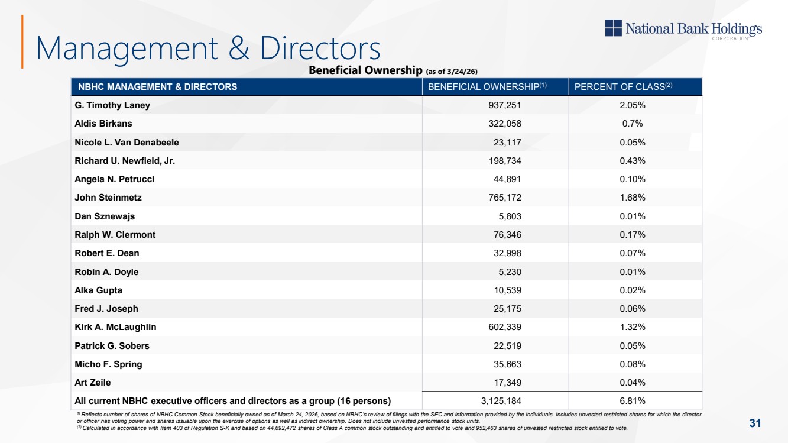Select the name 'John Steinmetz'

(108, 198)
